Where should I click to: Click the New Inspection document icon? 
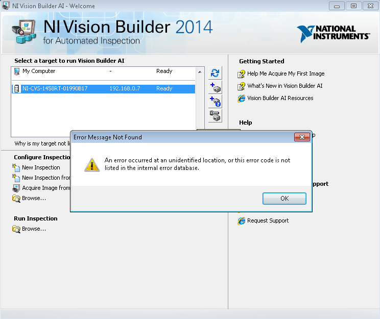(16, 167)
